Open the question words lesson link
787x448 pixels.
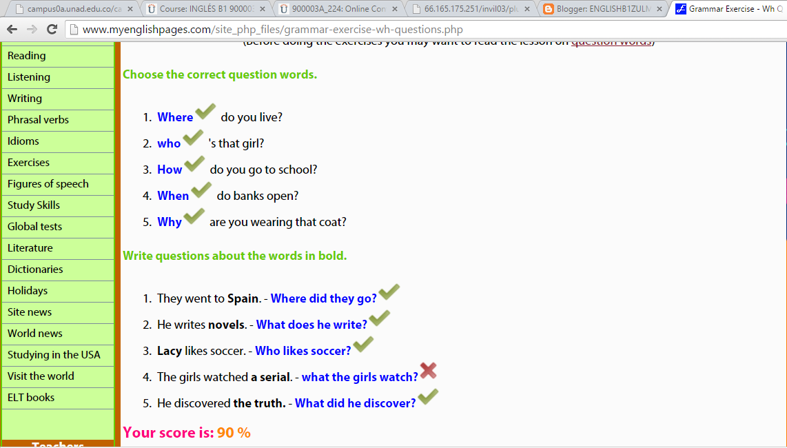(x=611, y=43)
